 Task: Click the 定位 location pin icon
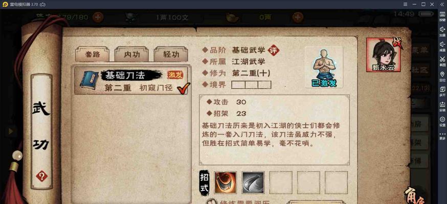pos(442,76)
